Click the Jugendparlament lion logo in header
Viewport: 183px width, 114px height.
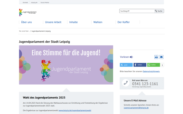[x=28, y=12]
